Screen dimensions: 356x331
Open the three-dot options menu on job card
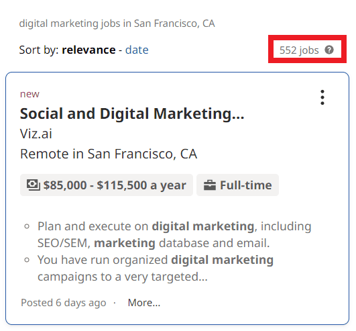[x=322, y=97]
